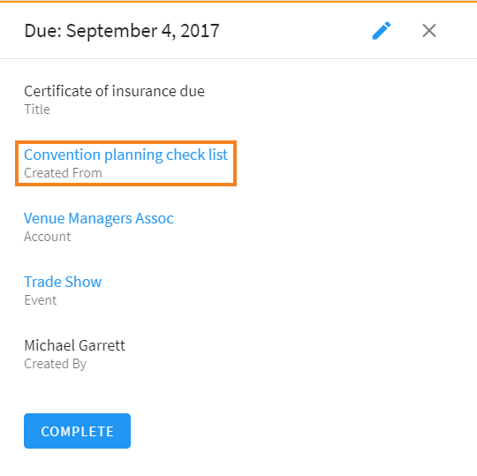Click the Due: September 4, 2017 heading
Image resolution: width=477 pixels, height=476 pixels.
122,31
